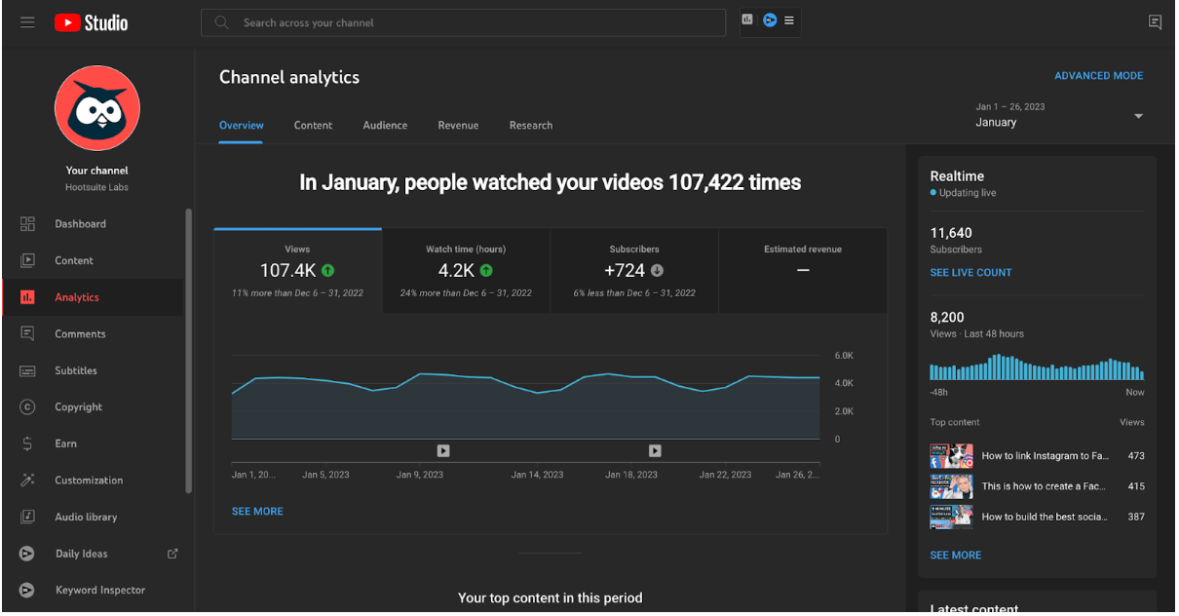
Task: Click in the channel search field
Action: pos(463,22)
